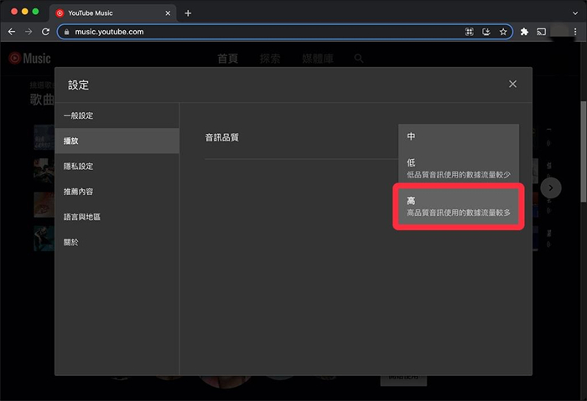
Task: Open the 關於 section
Action: pos(70,242)
